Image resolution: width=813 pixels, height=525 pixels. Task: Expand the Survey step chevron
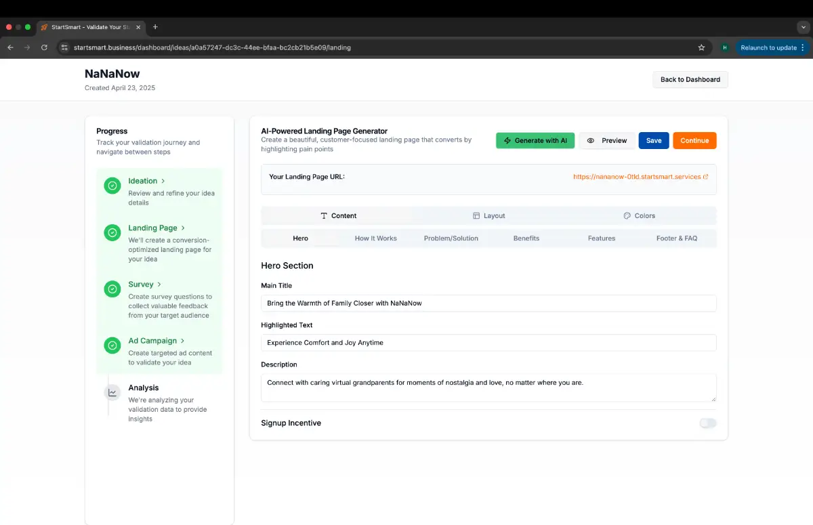pyautogui.click(x=160, y=285)
